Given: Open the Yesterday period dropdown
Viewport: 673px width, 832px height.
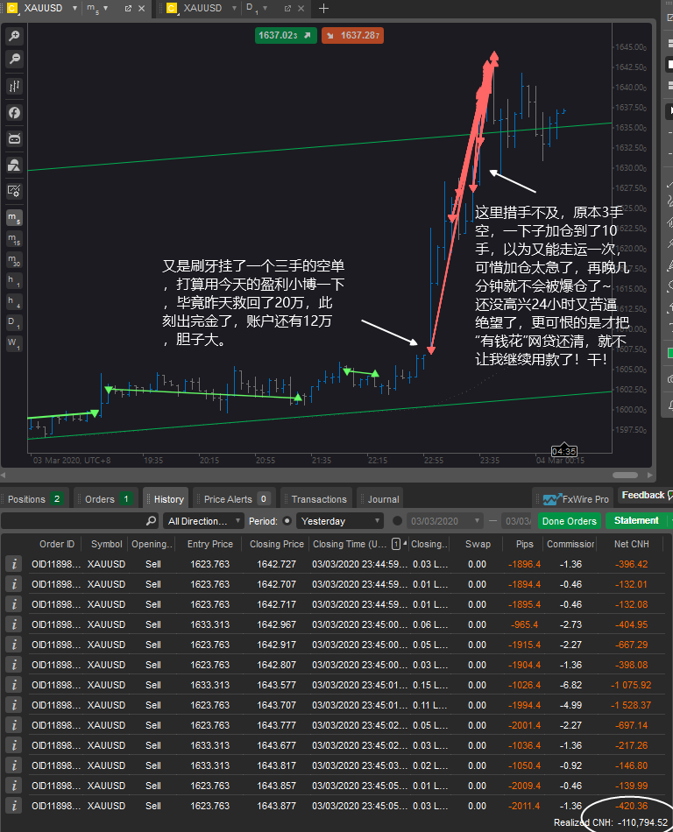Looking at the screenshot, I should (340, 521).
